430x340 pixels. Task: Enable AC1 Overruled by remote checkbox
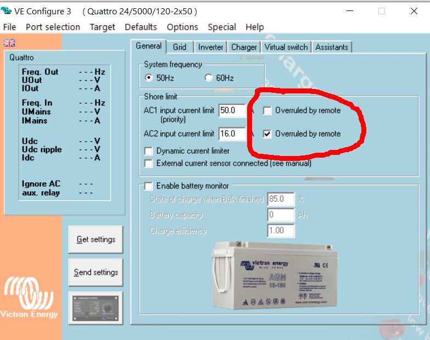click(x=267, y=111)
